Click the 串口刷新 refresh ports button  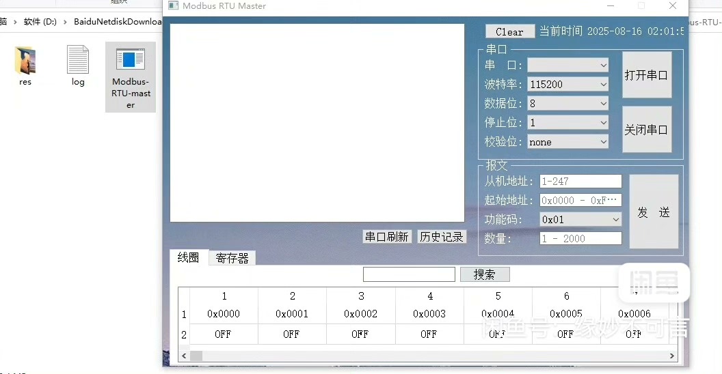point(387,237)
